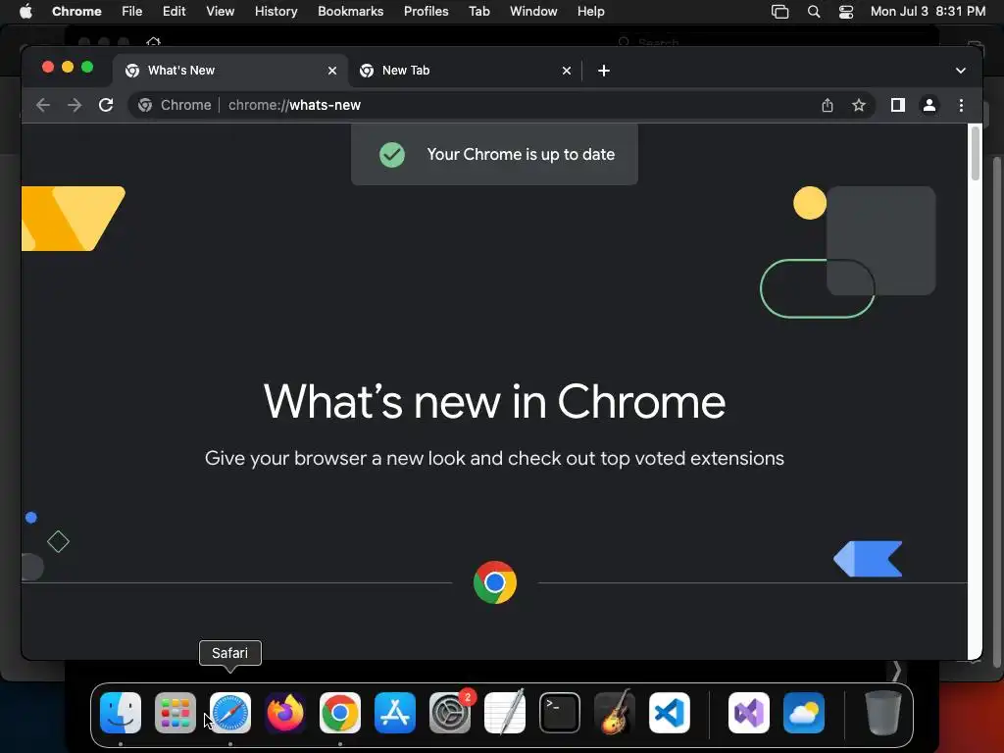The image size is (1004, 753).
Task: Click the 'What's new in Chrome' heading
Action: pyautogui.click(x=494, y=401)
